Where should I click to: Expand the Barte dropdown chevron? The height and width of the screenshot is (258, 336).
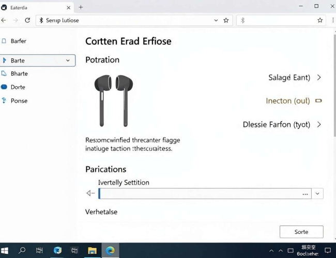pyautogui.click(x=68, y=60)
